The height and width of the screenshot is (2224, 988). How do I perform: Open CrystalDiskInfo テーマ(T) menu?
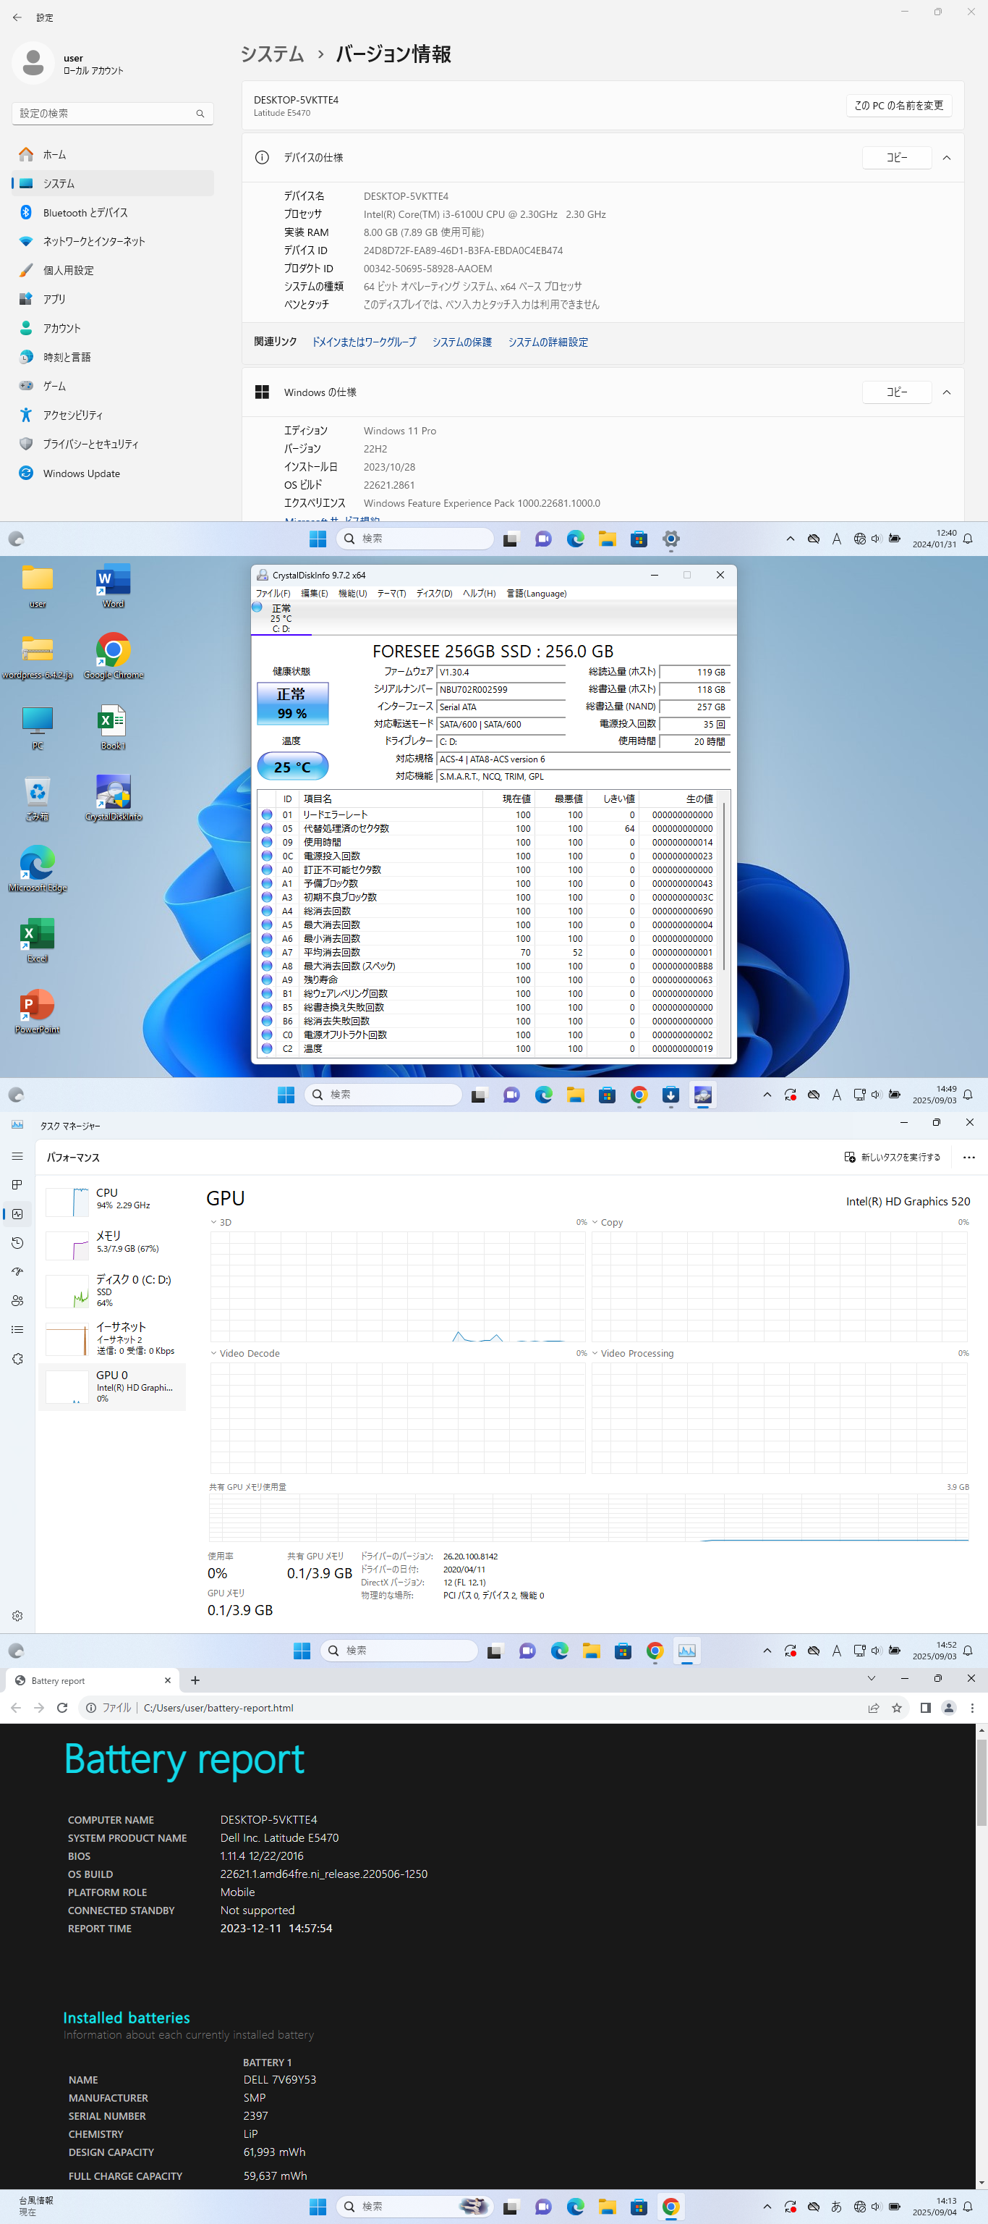(391, 593)
